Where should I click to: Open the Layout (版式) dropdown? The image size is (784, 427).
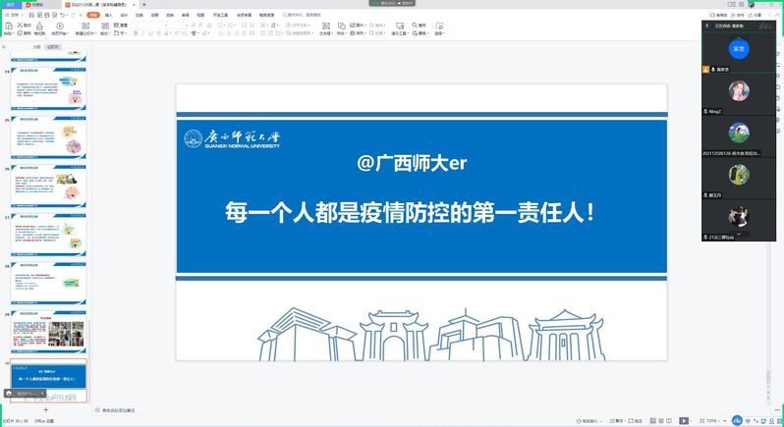tap(104, 33)
